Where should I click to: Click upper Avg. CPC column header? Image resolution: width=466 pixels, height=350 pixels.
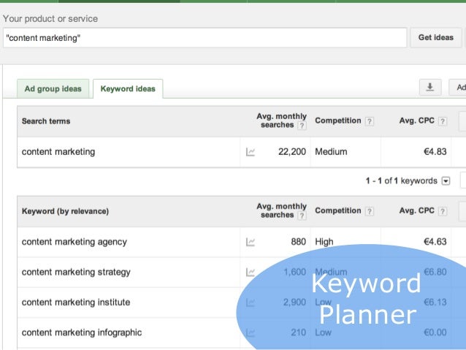click(416, 121)
